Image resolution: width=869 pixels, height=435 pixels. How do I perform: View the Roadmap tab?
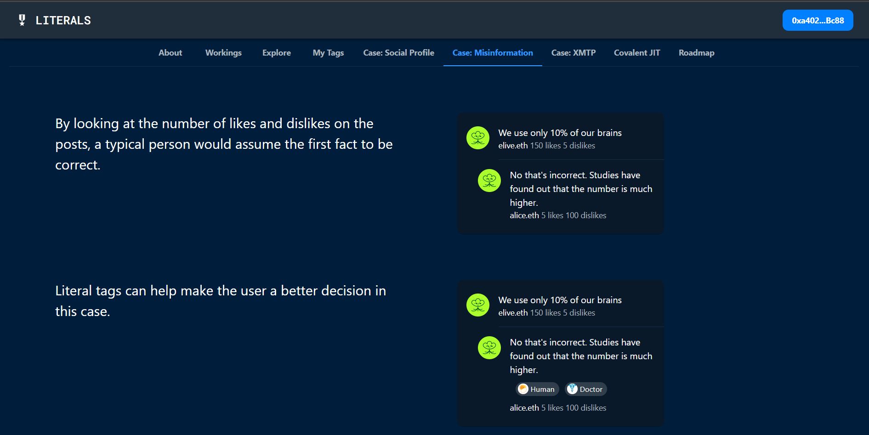click(696, 53)
